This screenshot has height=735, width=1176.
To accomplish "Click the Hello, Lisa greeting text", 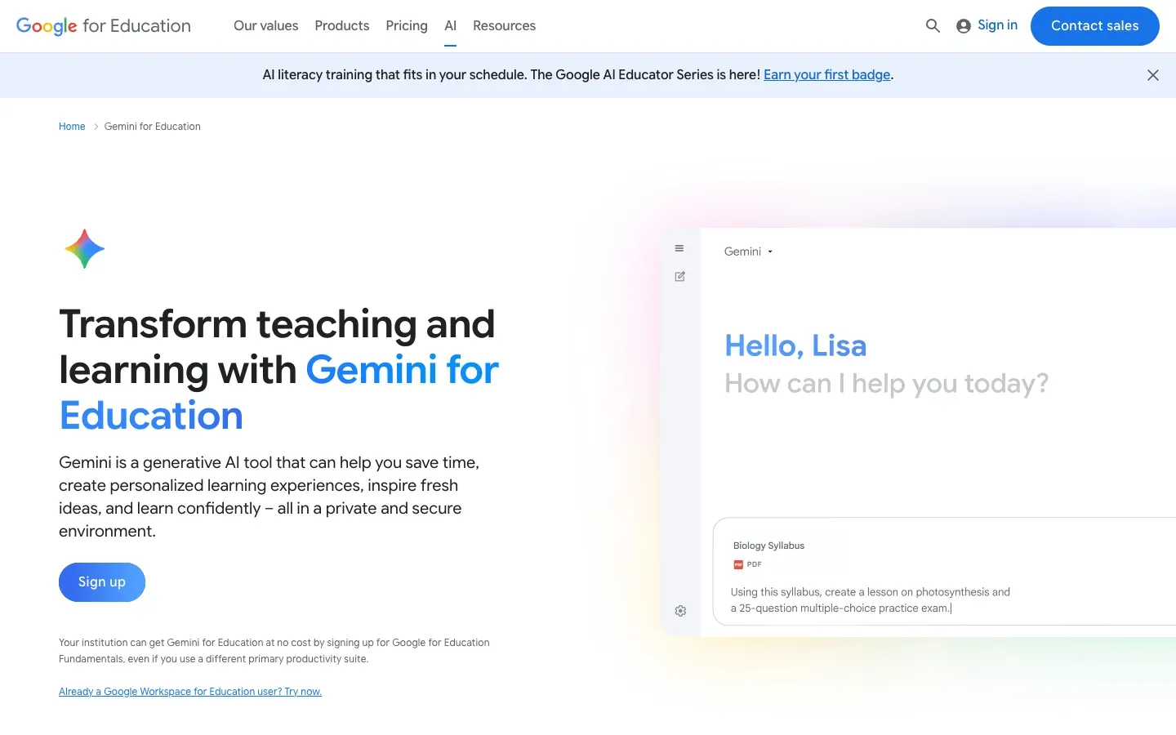I will [795, 345].
